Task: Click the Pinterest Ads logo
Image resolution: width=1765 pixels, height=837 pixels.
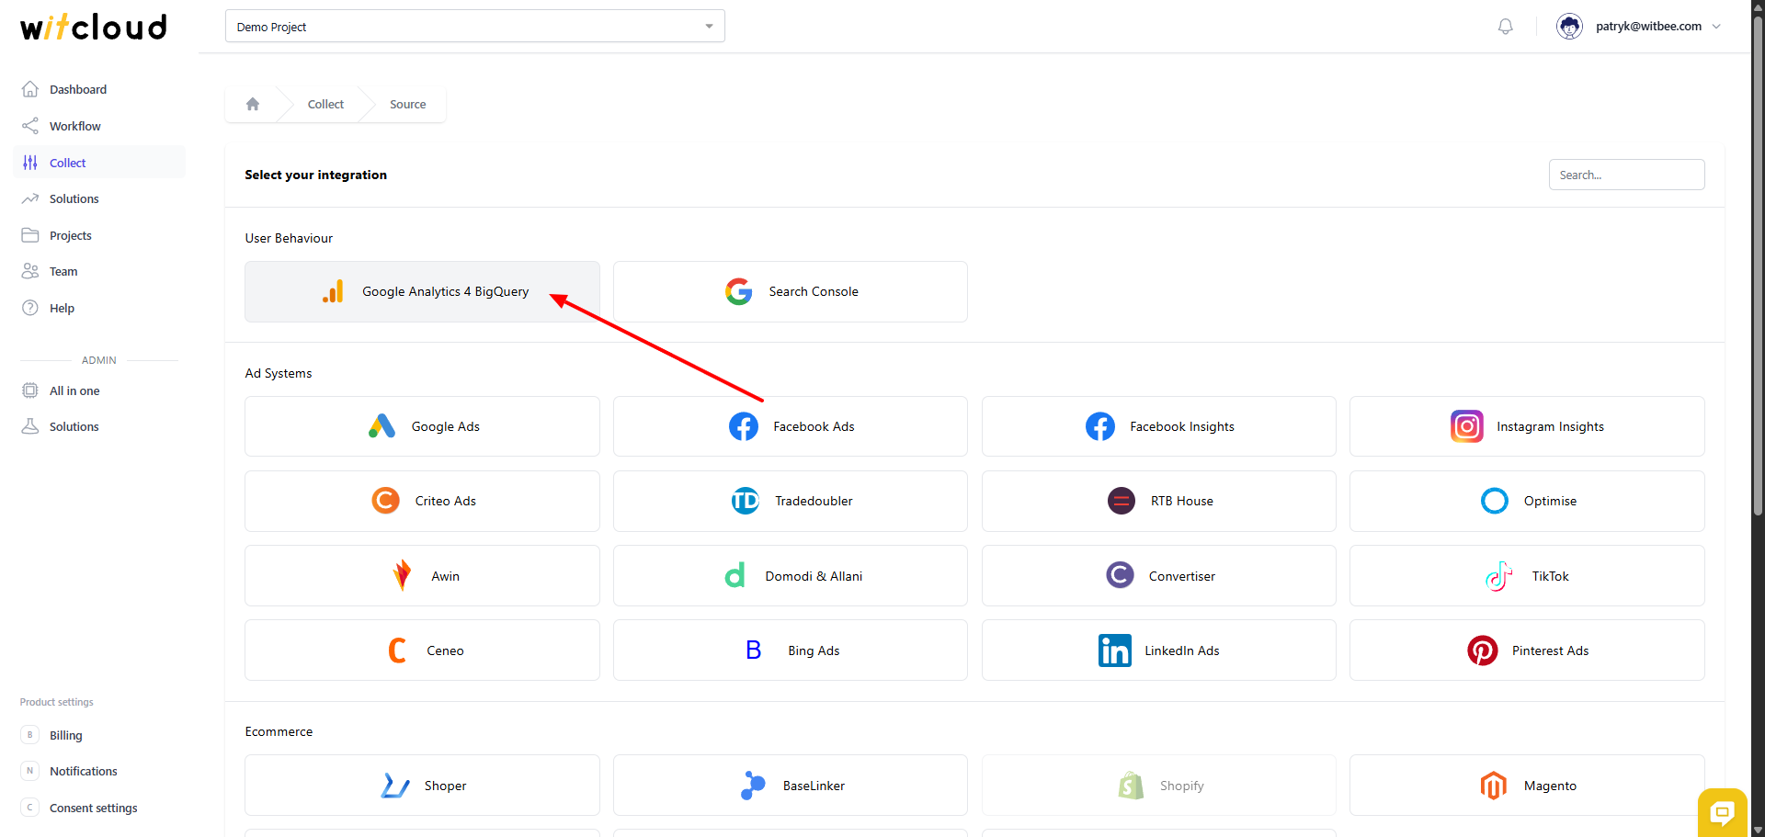Action: point(1482,650)
